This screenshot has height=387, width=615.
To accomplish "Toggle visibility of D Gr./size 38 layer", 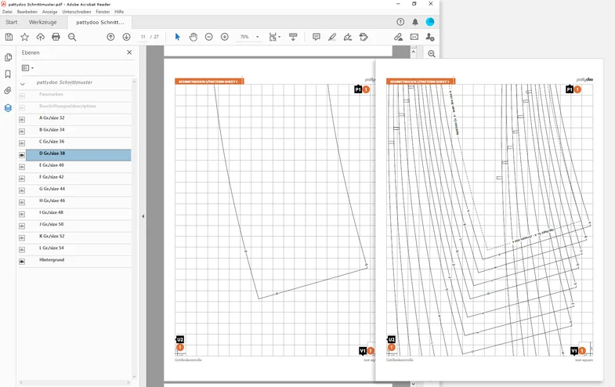I will click(22, 154).
